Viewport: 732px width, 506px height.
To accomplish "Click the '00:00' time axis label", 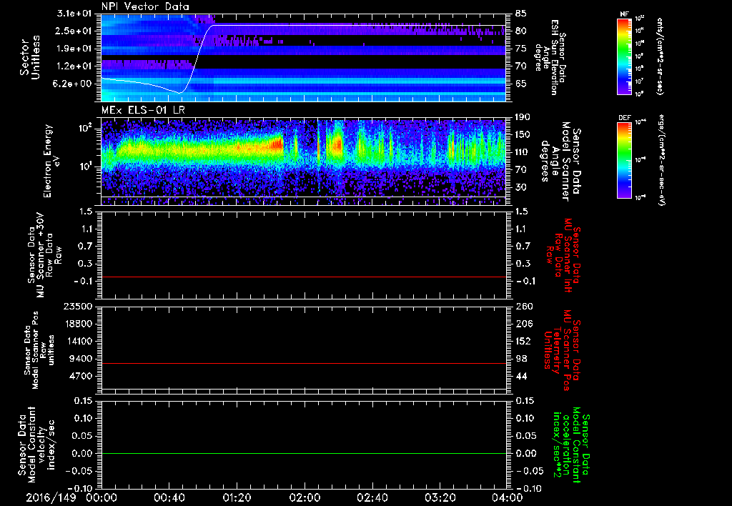I will (x=102, y=497).
